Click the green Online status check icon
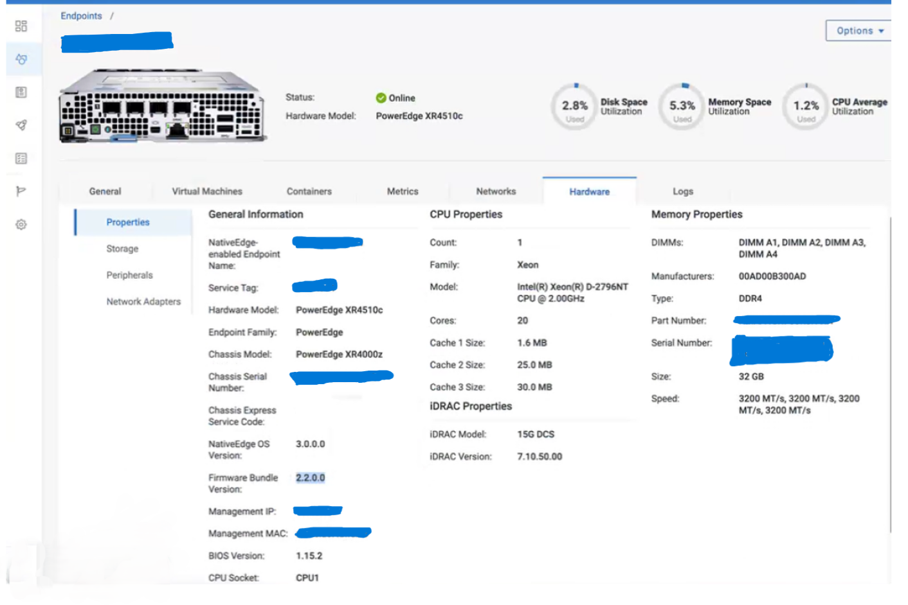Image resolution: width=908 pixels, height=605 pixels. point(381,98)
